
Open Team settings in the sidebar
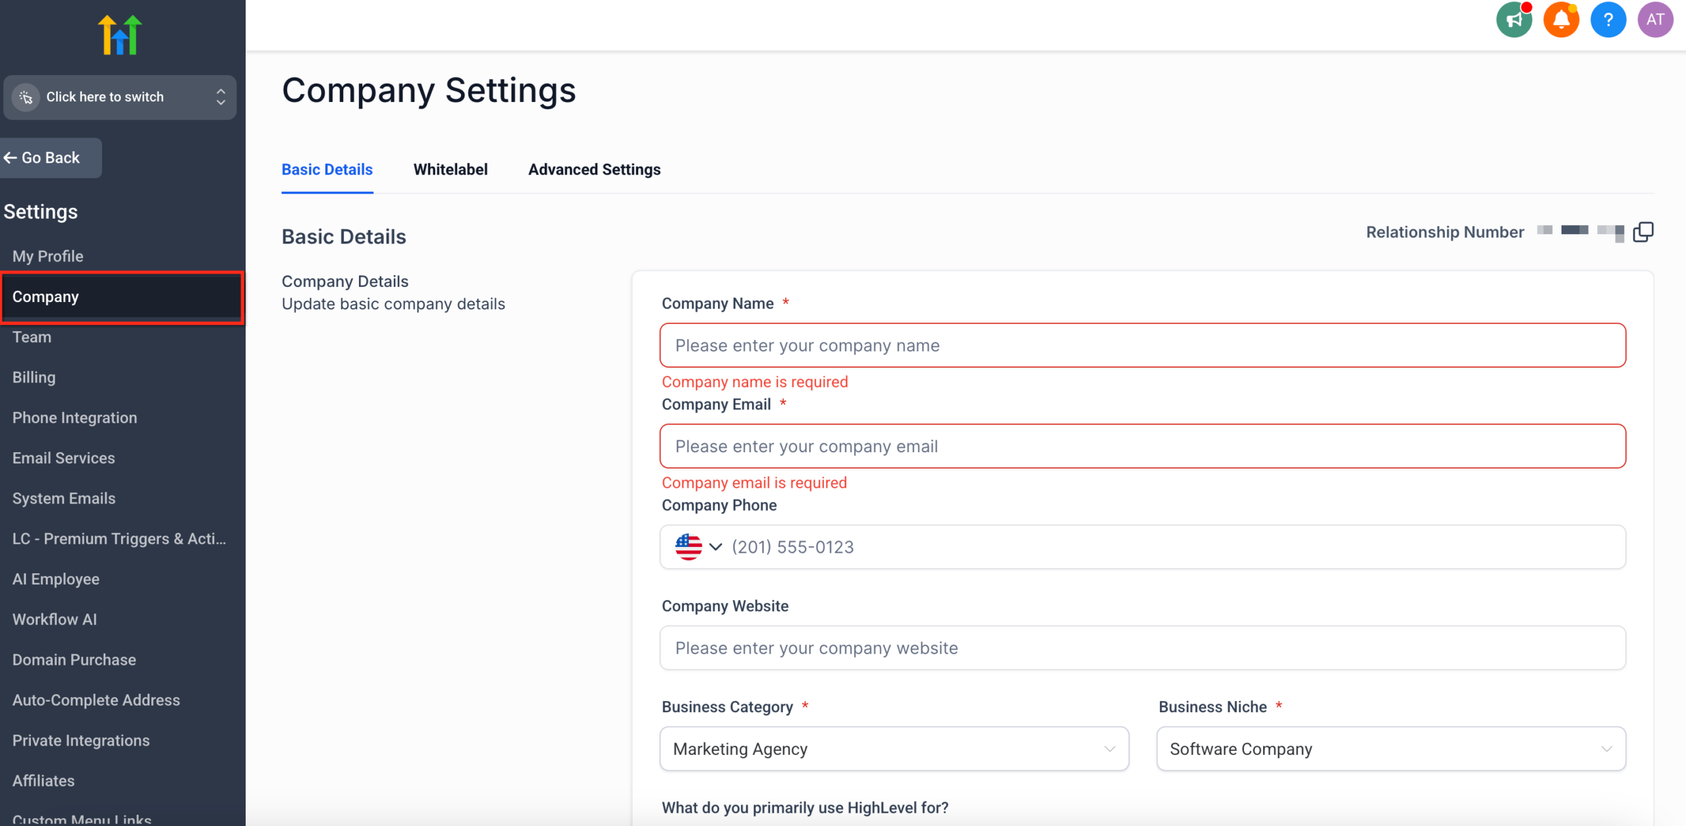[32, 337]
